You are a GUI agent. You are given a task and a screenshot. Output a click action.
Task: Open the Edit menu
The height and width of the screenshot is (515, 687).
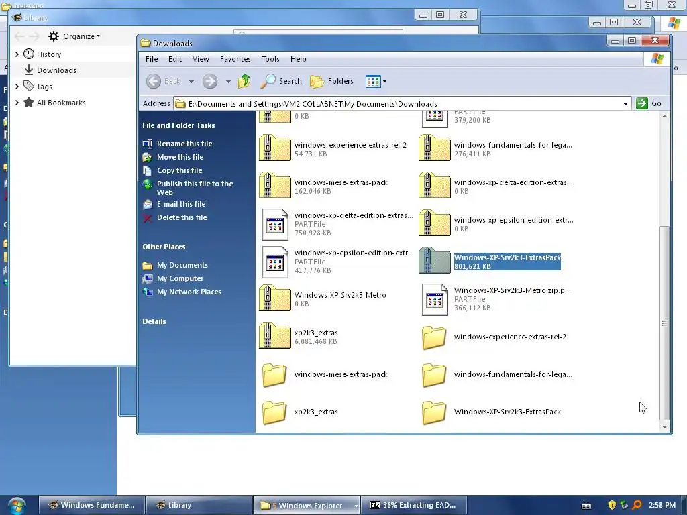(x=175, y=59)
